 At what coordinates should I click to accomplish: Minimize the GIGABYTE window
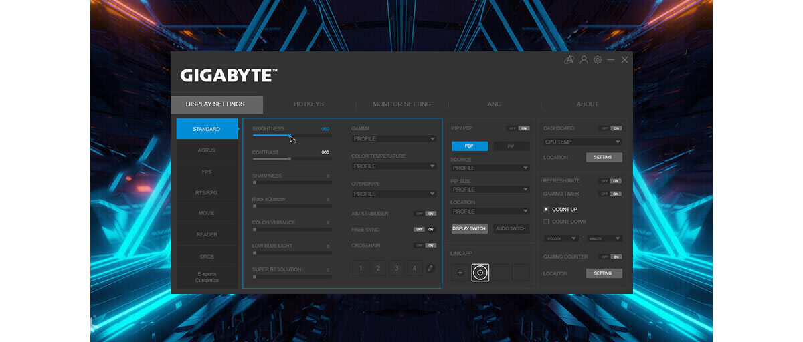(611, 60)
